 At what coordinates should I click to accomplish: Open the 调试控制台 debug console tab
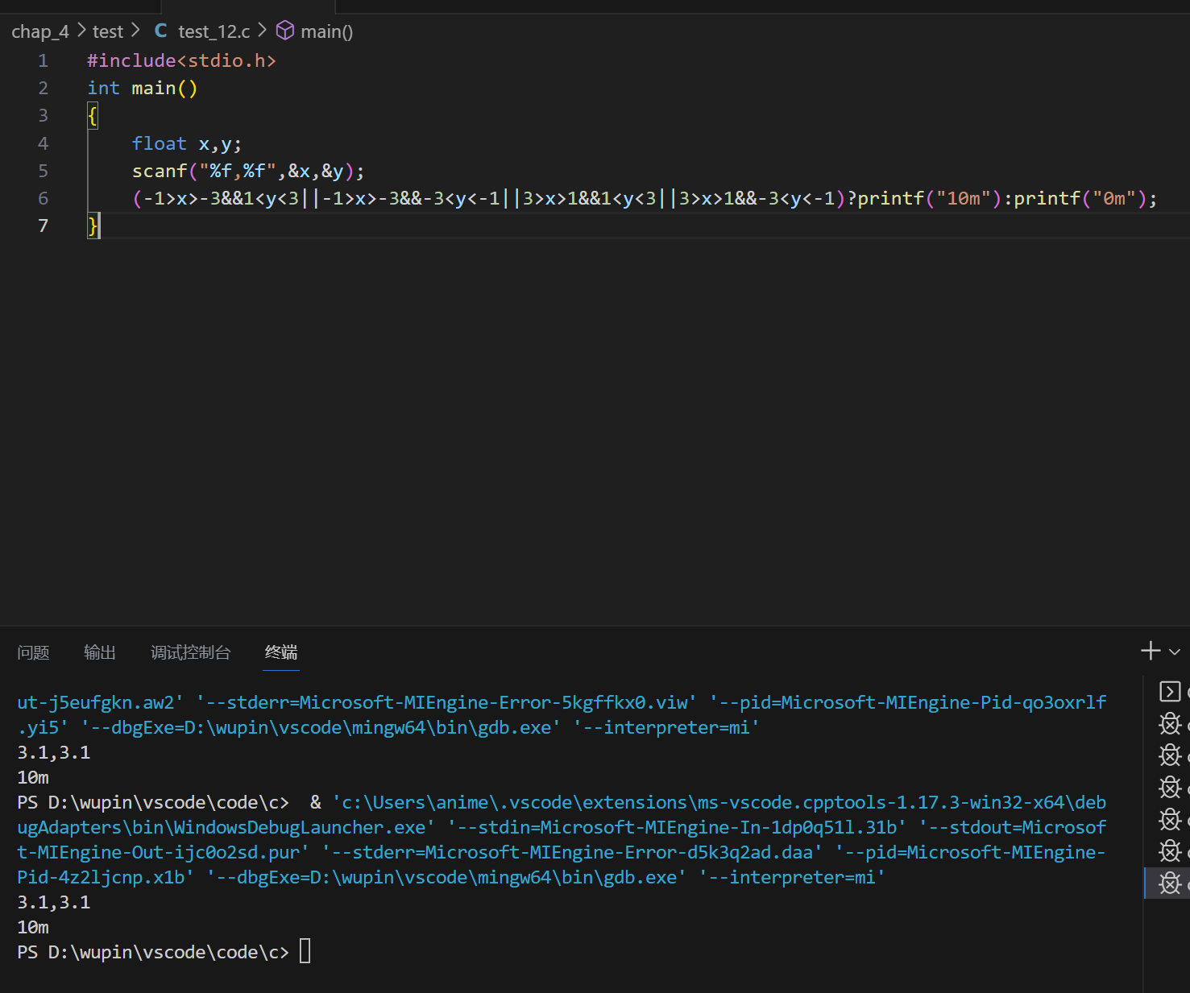pos(190,652)
